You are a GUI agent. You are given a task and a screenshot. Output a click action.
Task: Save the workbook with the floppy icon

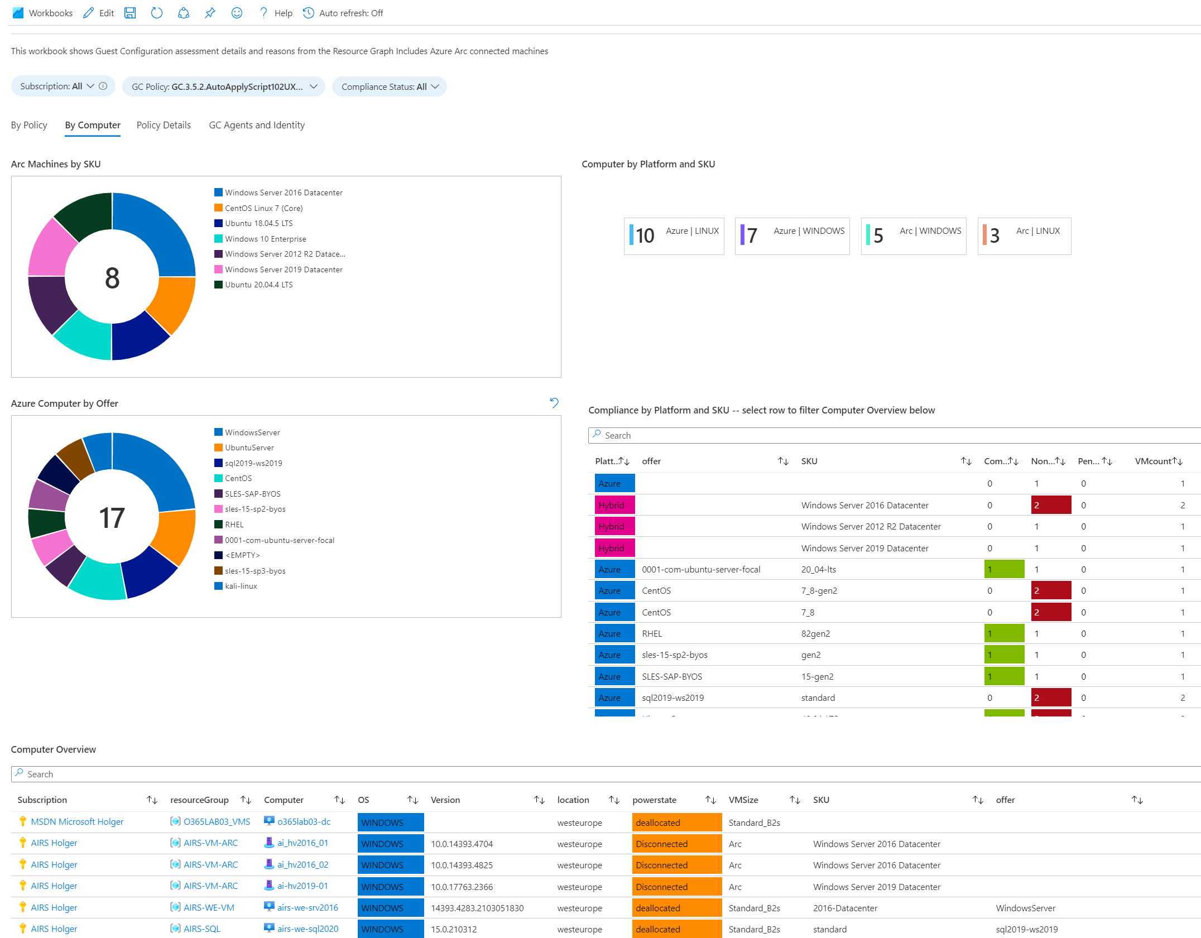pos(130,13)
